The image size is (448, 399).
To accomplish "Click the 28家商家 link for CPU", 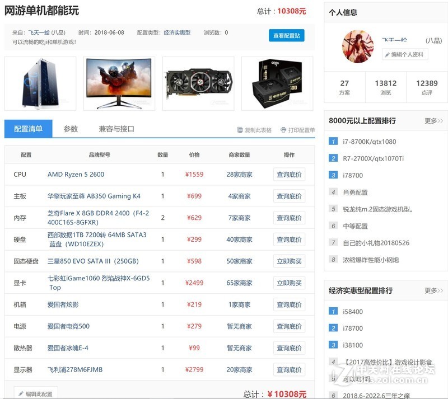I will [x=240, y=175].
